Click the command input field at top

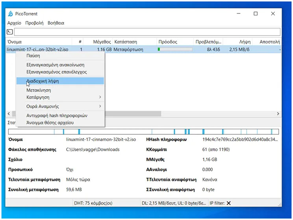point(147,32)
